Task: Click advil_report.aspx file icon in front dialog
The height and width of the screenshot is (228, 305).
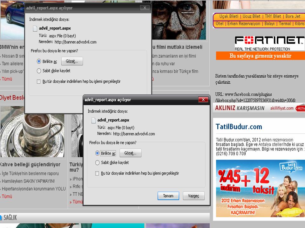Action: coord(93,120)
